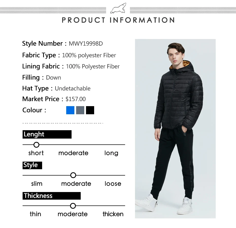Click the Thickness slider handle at moderate

pos(73,206)
